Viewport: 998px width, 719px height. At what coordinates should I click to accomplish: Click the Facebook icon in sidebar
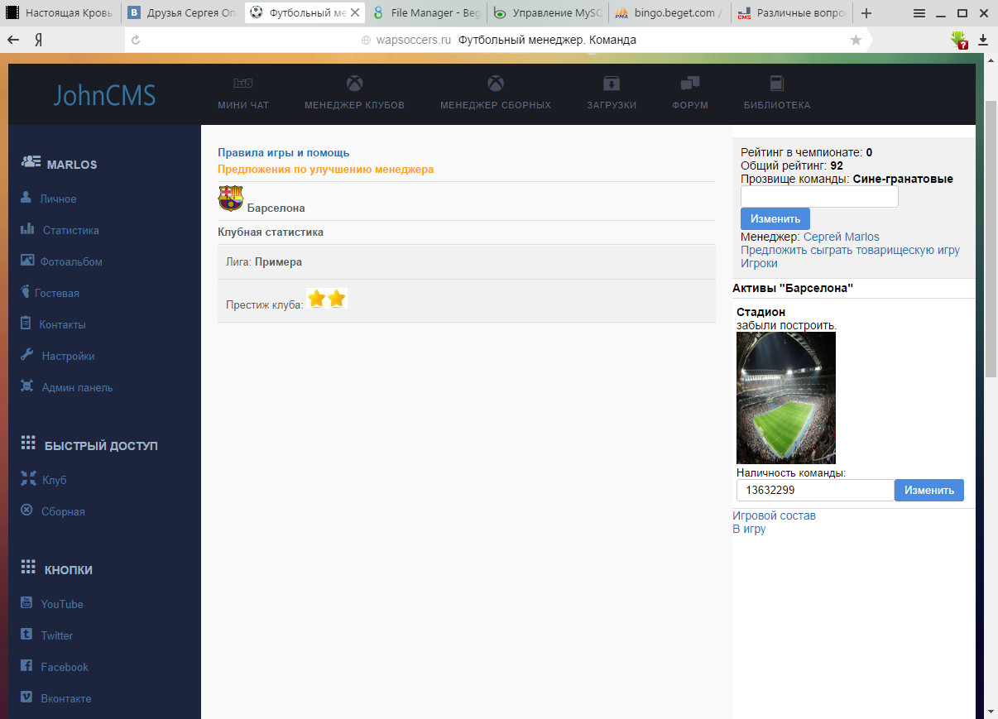[26, 666]
